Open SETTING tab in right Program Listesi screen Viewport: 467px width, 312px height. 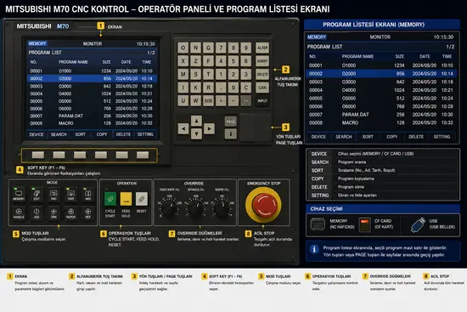point(442,137)
